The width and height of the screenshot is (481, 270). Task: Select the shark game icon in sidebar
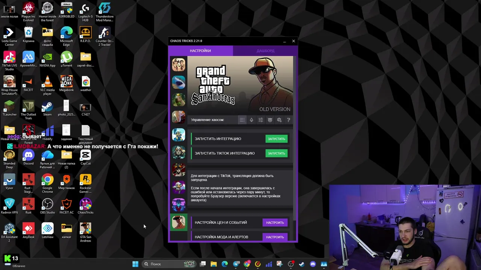pyautogui.click(x=178, y=82)
